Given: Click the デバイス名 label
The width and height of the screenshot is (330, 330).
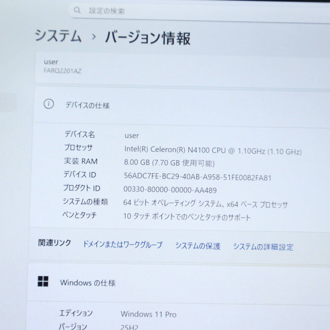Looking at the screenshot, I should pos(79,134).
